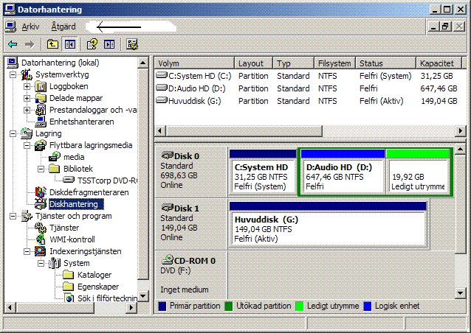The width and height of the screenshot is (471, 333).
Task: Select Tjänster under Tjänster och program
Action: tap(64, 228)
